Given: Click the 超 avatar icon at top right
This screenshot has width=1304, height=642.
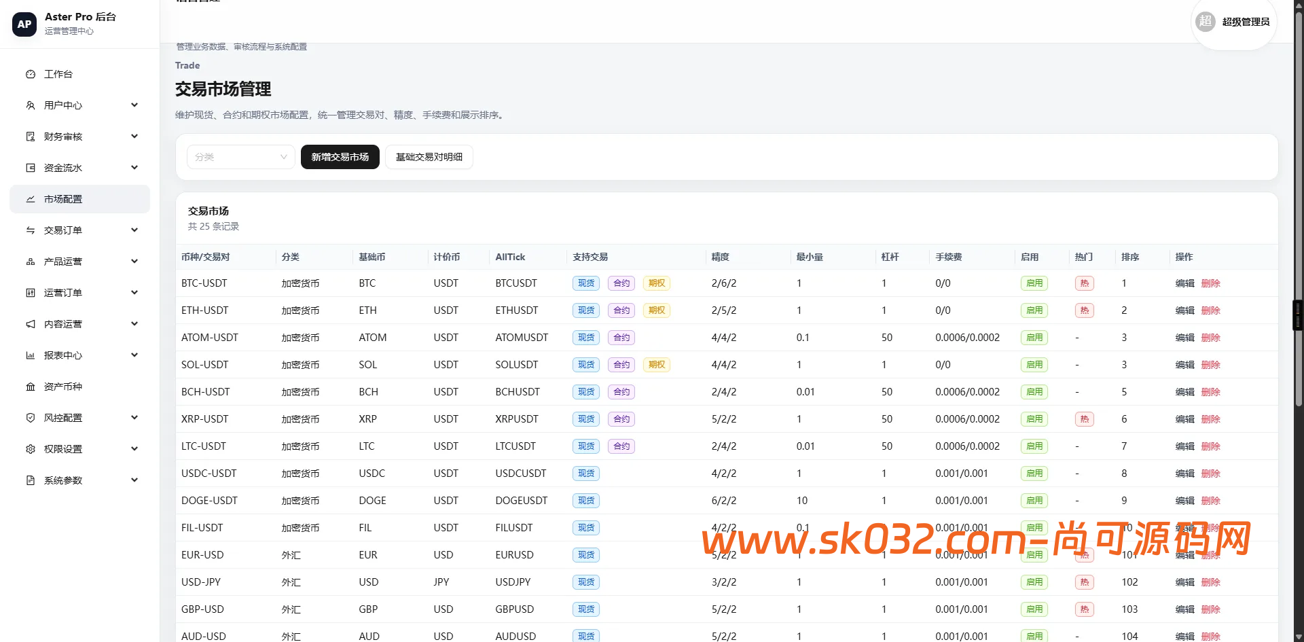Looking at the screenshot, I should tap(1206, 21).
